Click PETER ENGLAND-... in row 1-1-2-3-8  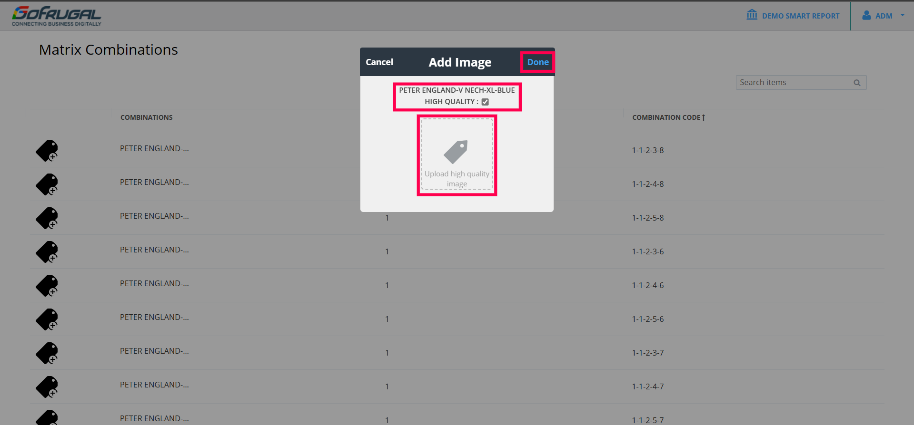[154, 148]
